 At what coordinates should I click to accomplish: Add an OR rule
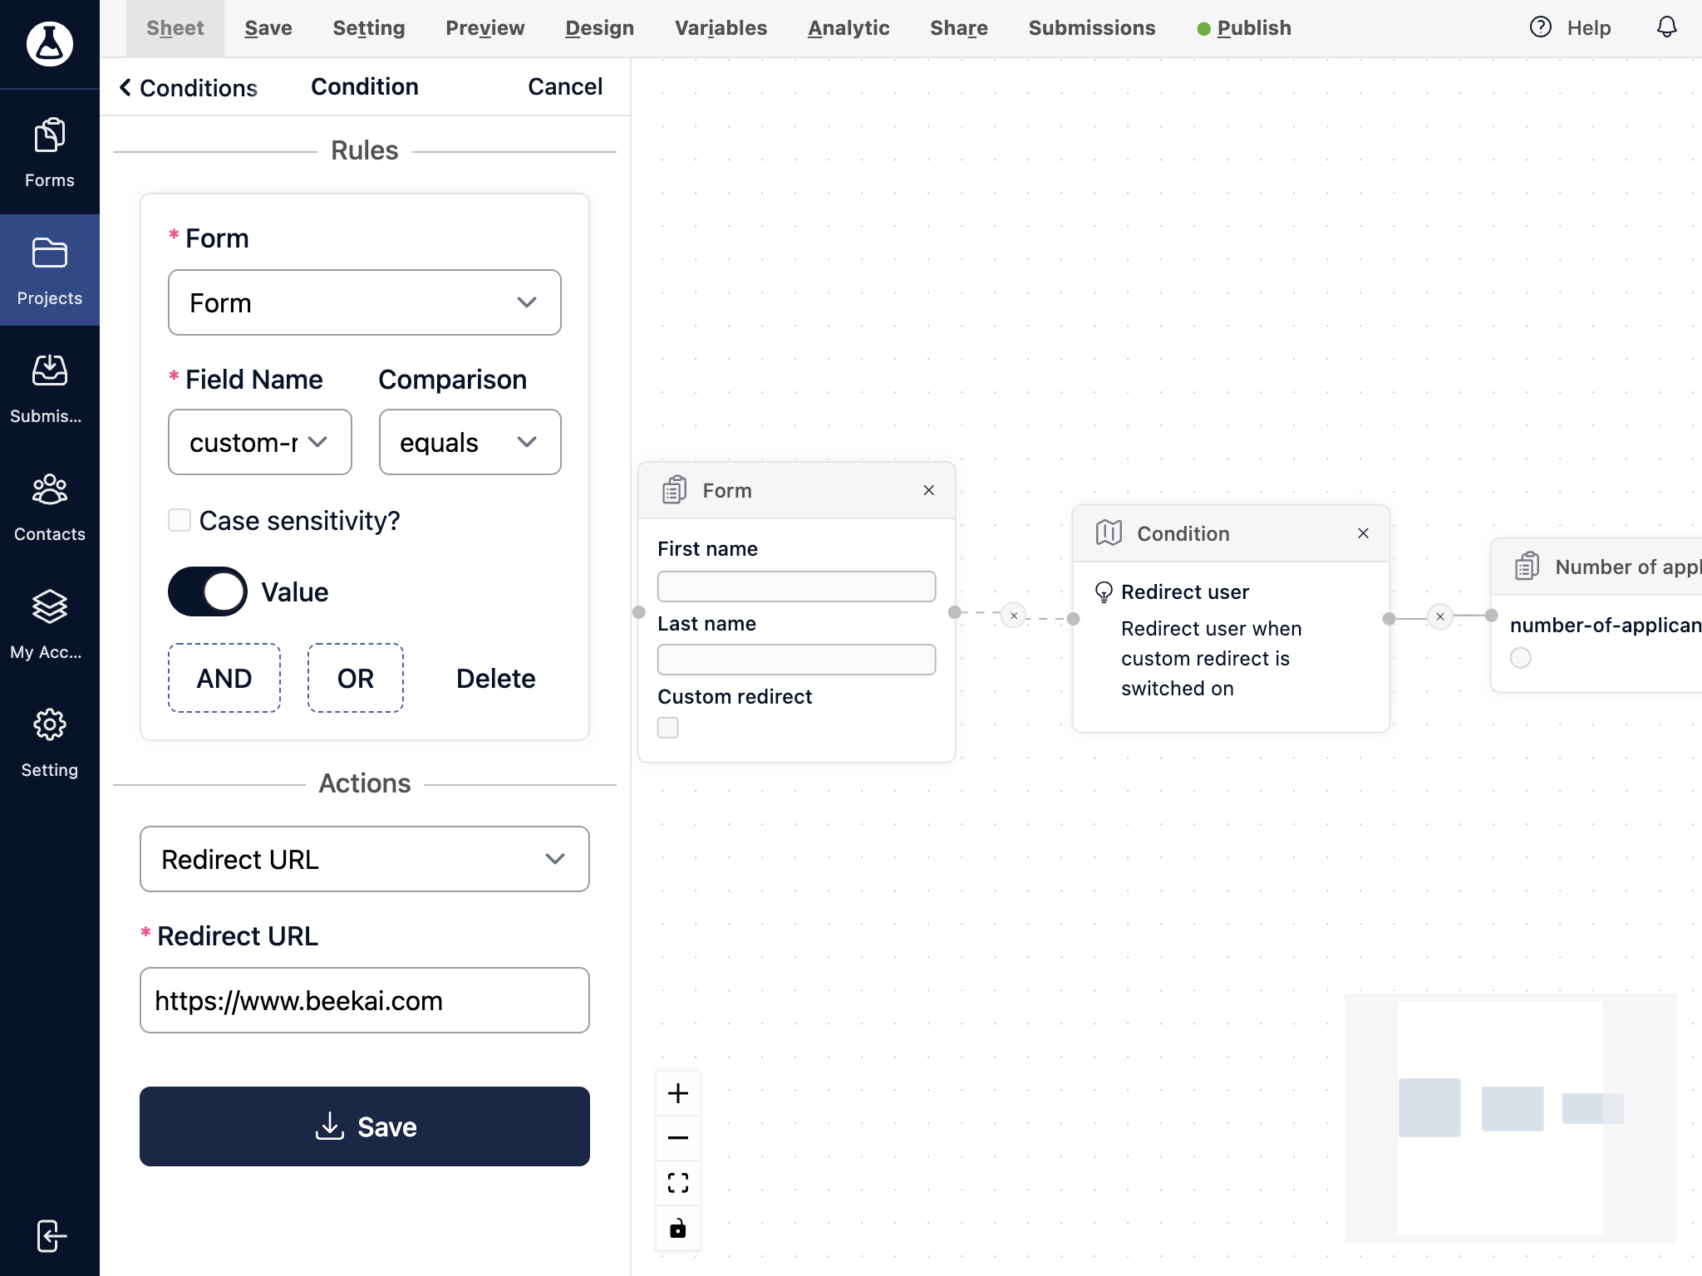coord(356,678)
